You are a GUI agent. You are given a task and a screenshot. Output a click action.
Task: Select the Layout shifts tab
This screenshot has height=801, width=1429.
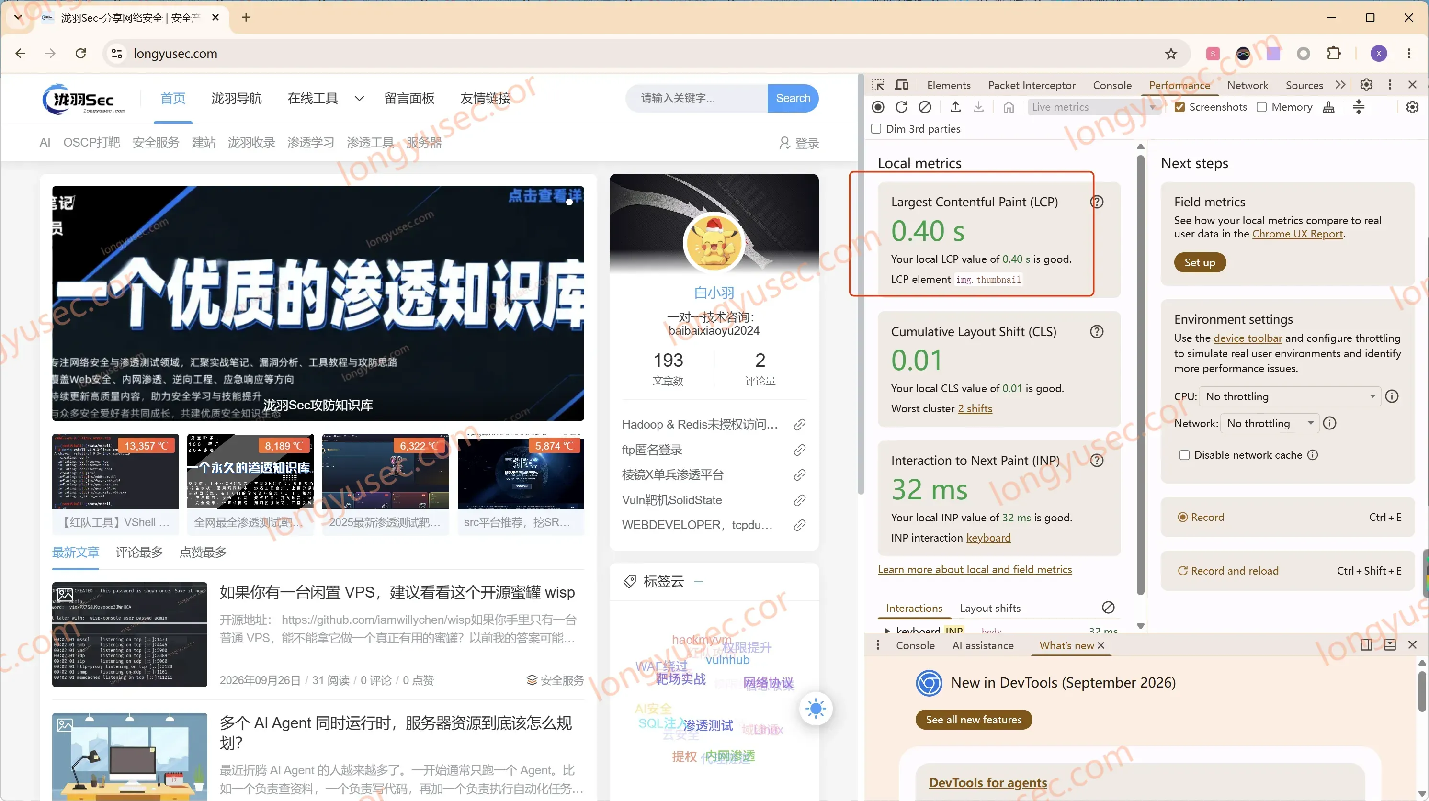point(990,608)
